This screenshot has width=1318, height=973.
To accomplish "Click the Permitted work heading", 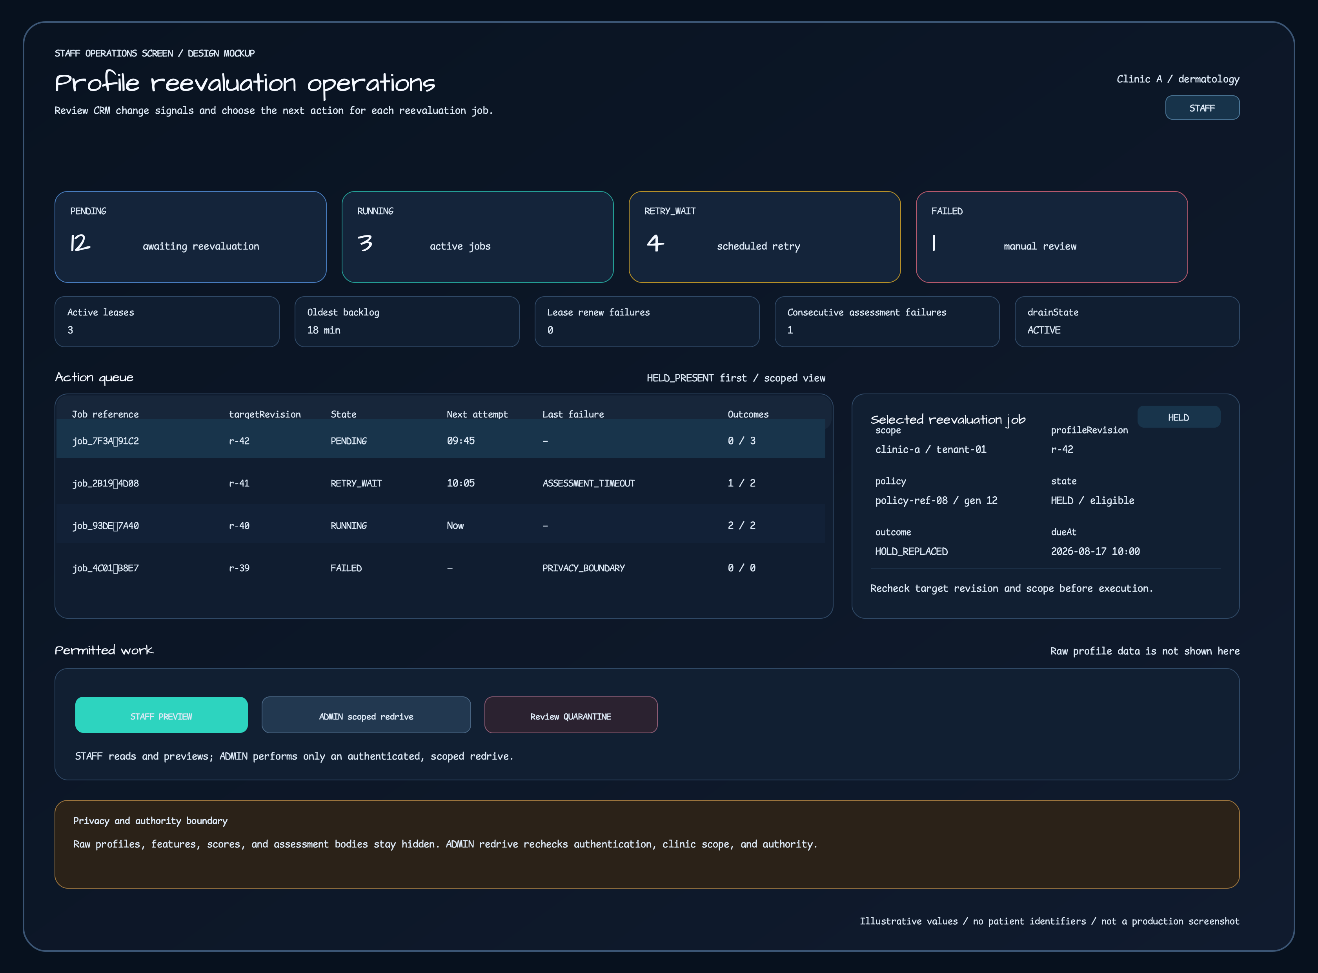I will pos(104,650).
